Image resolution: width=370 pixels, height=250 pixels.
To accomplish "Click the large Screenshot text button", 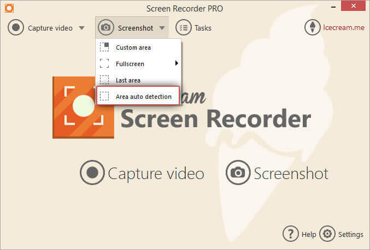I will coord(291,174).
